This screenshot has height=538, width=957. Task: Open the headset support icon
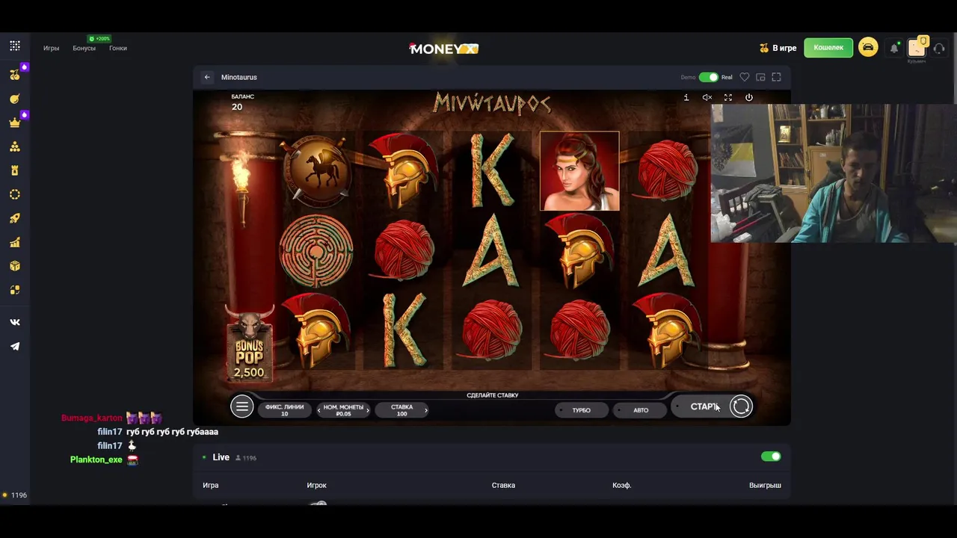click(x=939, y=48)
